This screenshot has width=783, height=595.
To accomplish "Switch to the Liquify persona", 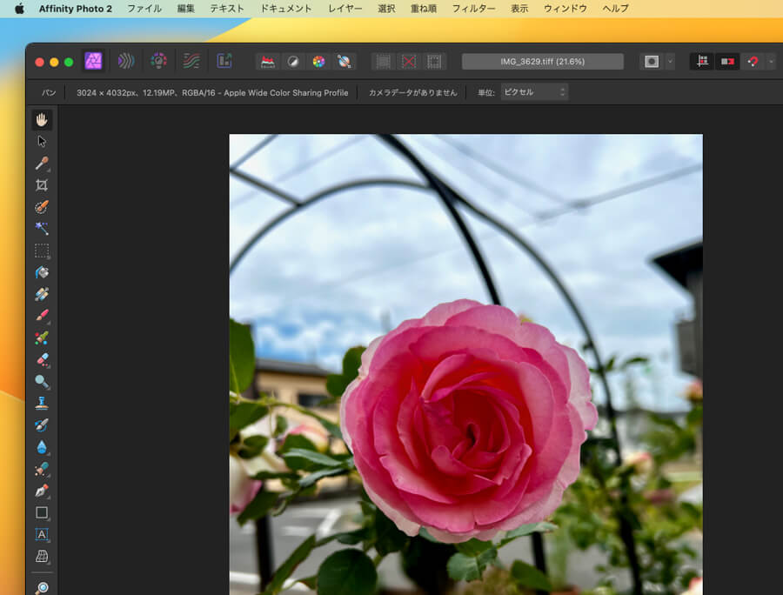I will (x=126, y=61).
